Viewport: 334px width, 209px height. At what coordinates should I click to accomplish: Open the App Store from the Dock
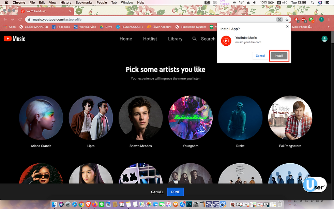tap(182, 204)
